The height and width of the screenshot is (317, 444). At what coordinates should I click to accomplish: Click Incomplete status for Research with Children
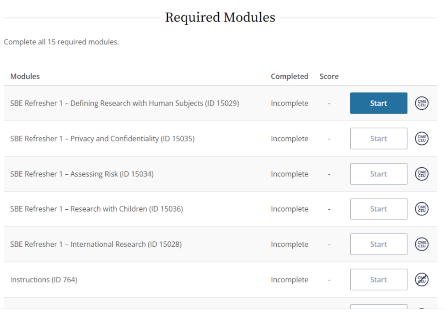[289, 209]
